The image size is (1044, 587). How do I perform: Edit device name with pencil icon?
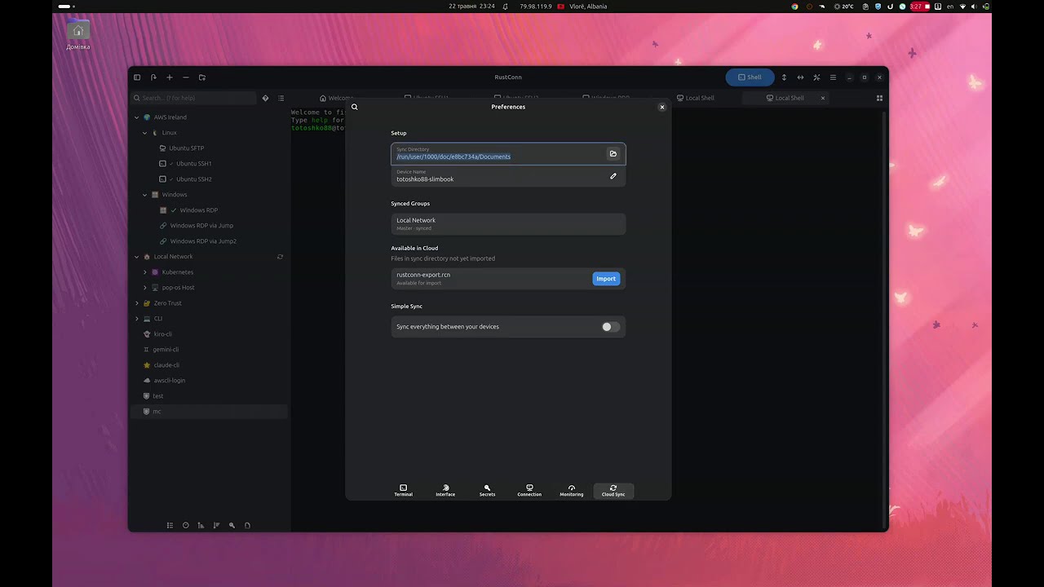tap(613, 176)
